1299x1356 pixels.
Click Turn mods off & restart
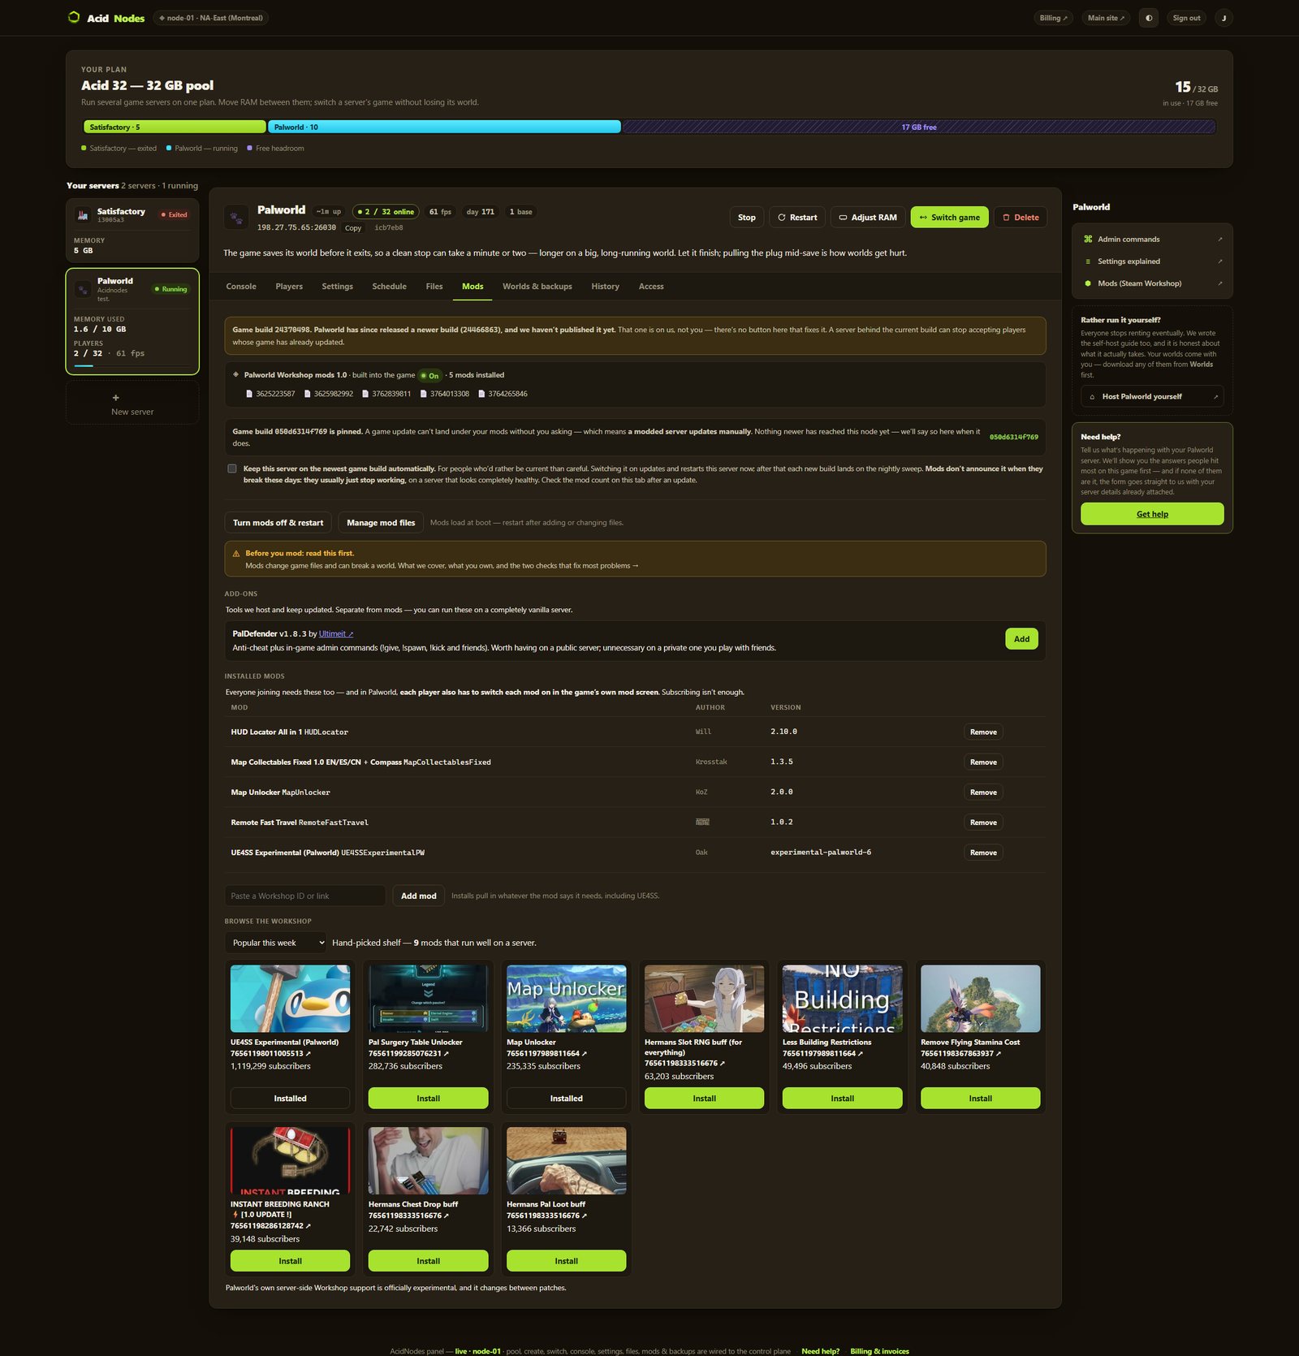tap(278, 523)
